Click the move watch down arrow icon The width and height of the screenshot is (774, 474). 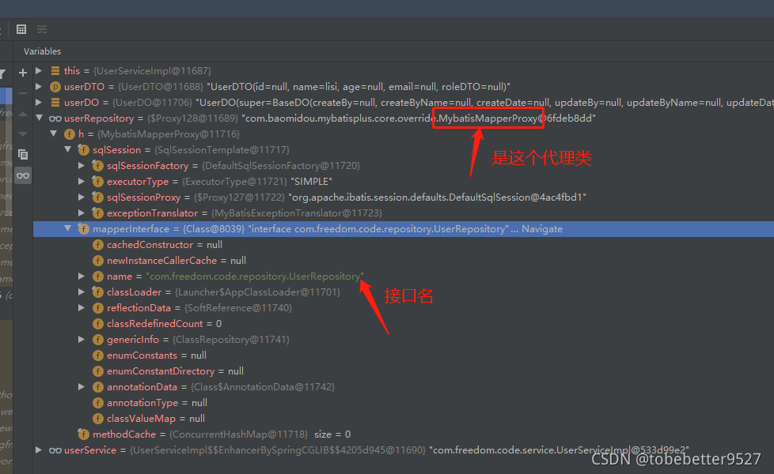(x=23, y=134)
